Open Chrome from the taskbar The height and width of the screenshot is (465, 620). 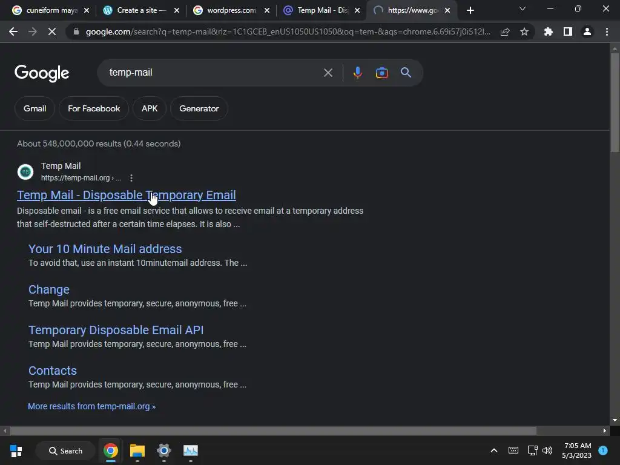pyautogui.click(x=111, y=450)
